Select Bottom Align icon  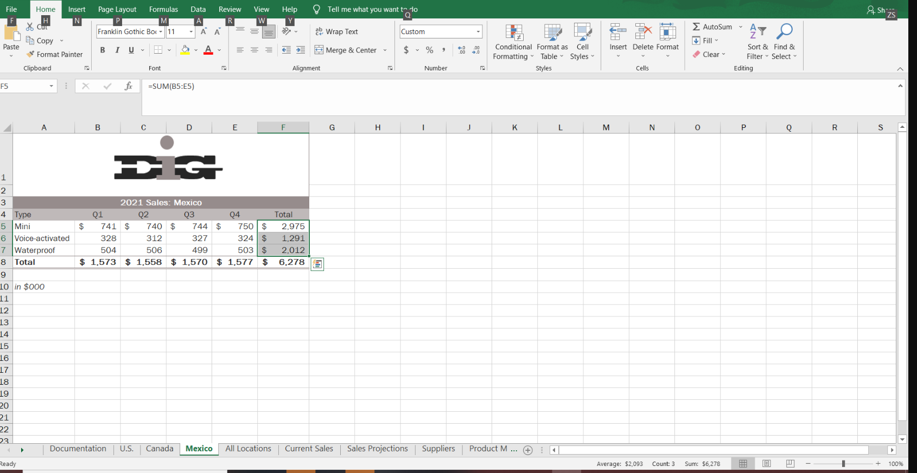pyautogui.click(x=269, y=32)
